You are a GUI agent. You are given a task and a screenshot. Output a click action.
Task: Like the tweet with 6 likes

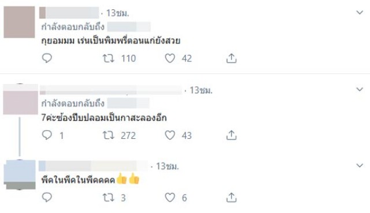tap(170, 197)
